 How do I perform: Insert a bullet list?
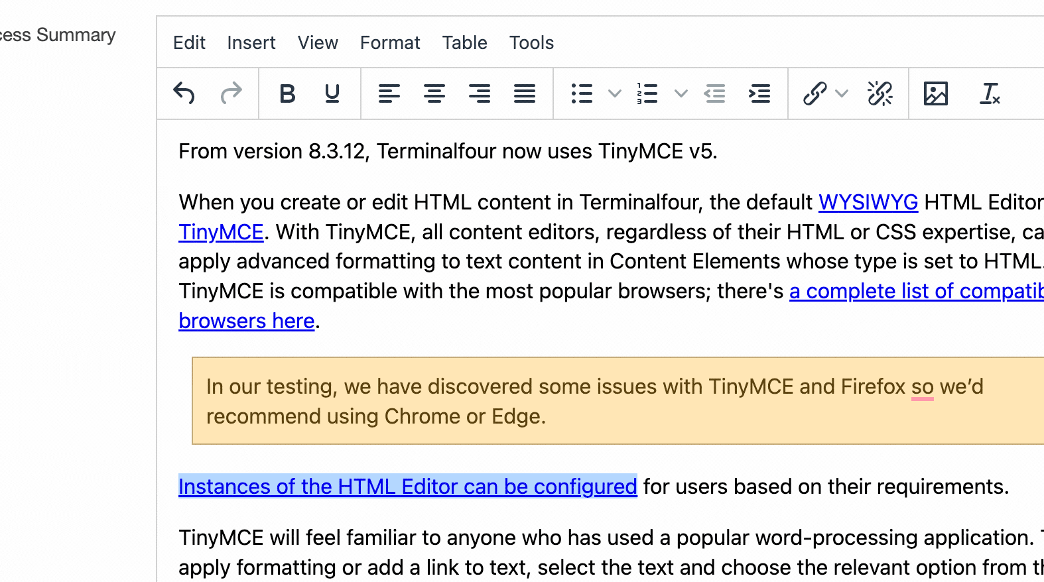[x=582, y=93]
